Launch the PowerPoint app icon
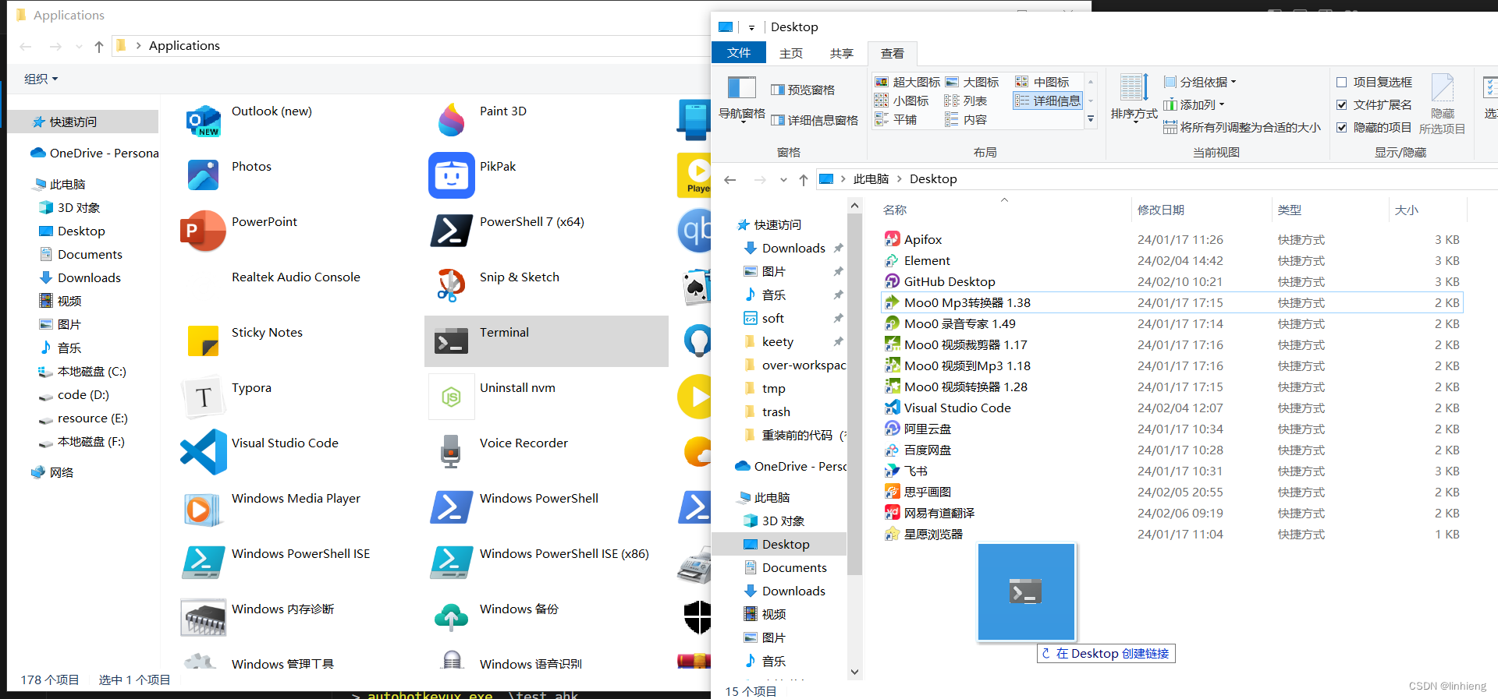 pos(203,231)
